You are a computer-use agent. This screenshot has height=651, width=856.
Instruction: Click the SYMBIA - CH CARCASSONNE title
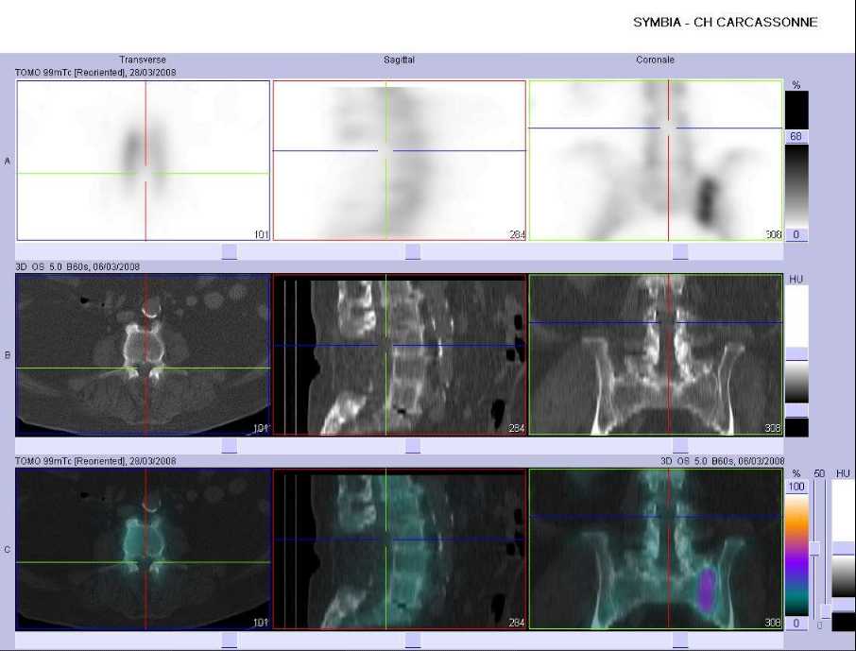pos(726,23)
